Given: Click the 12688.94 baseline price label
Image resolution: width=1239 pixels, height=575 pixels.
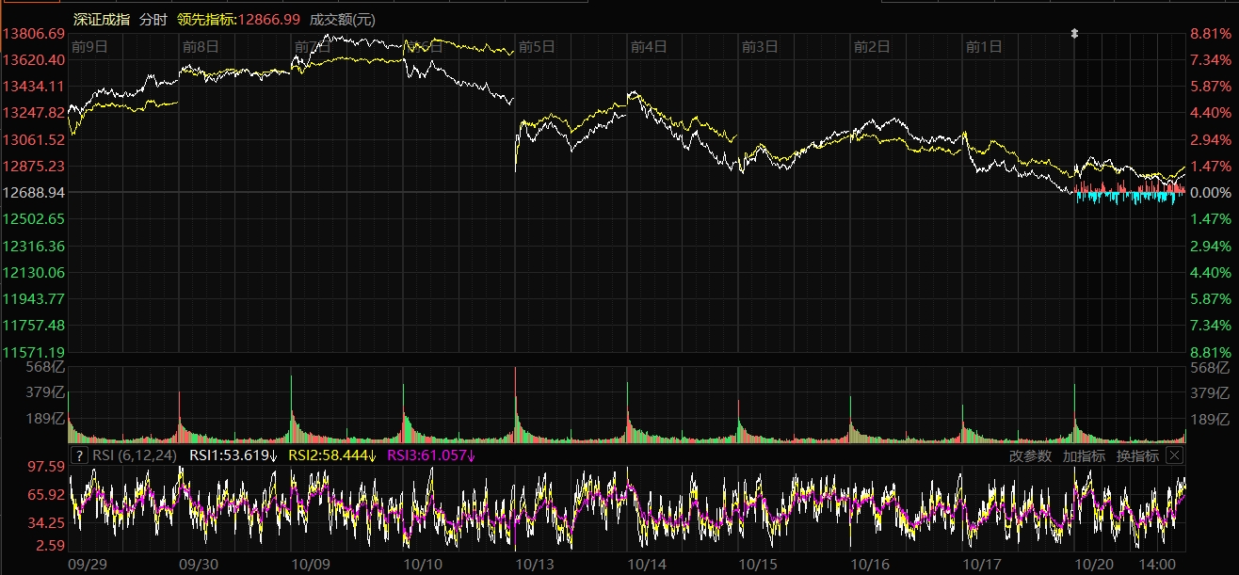Looking at the screenshot, I should (34, 192).
